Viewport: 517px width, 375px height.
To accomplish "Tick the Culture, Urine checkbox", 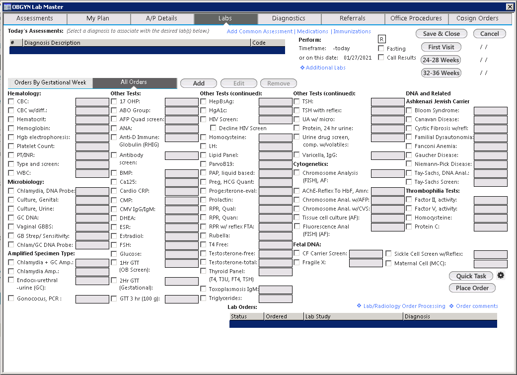I will [x=11, y=209].
